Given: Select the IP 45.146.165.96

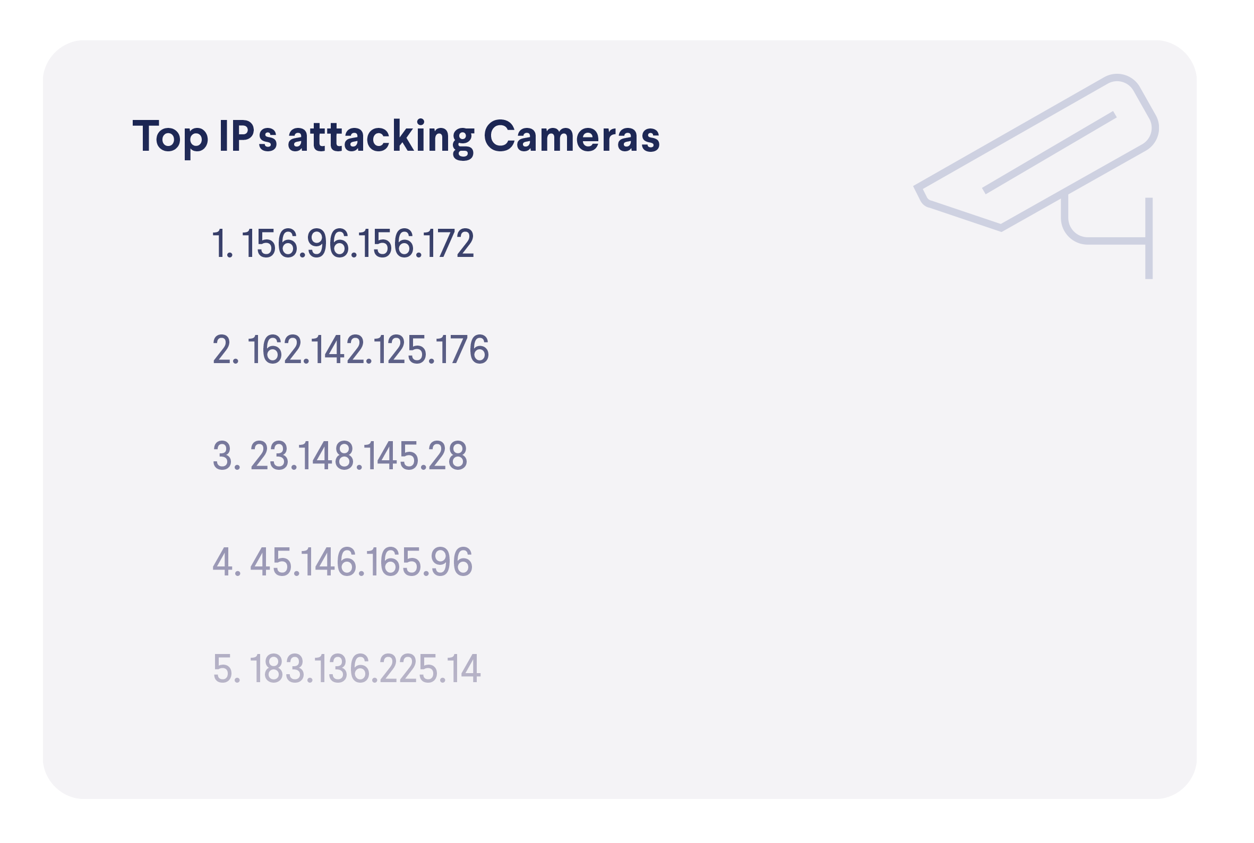Looking at the screenshot, I should pyautogui.click(x=362, y=562).
